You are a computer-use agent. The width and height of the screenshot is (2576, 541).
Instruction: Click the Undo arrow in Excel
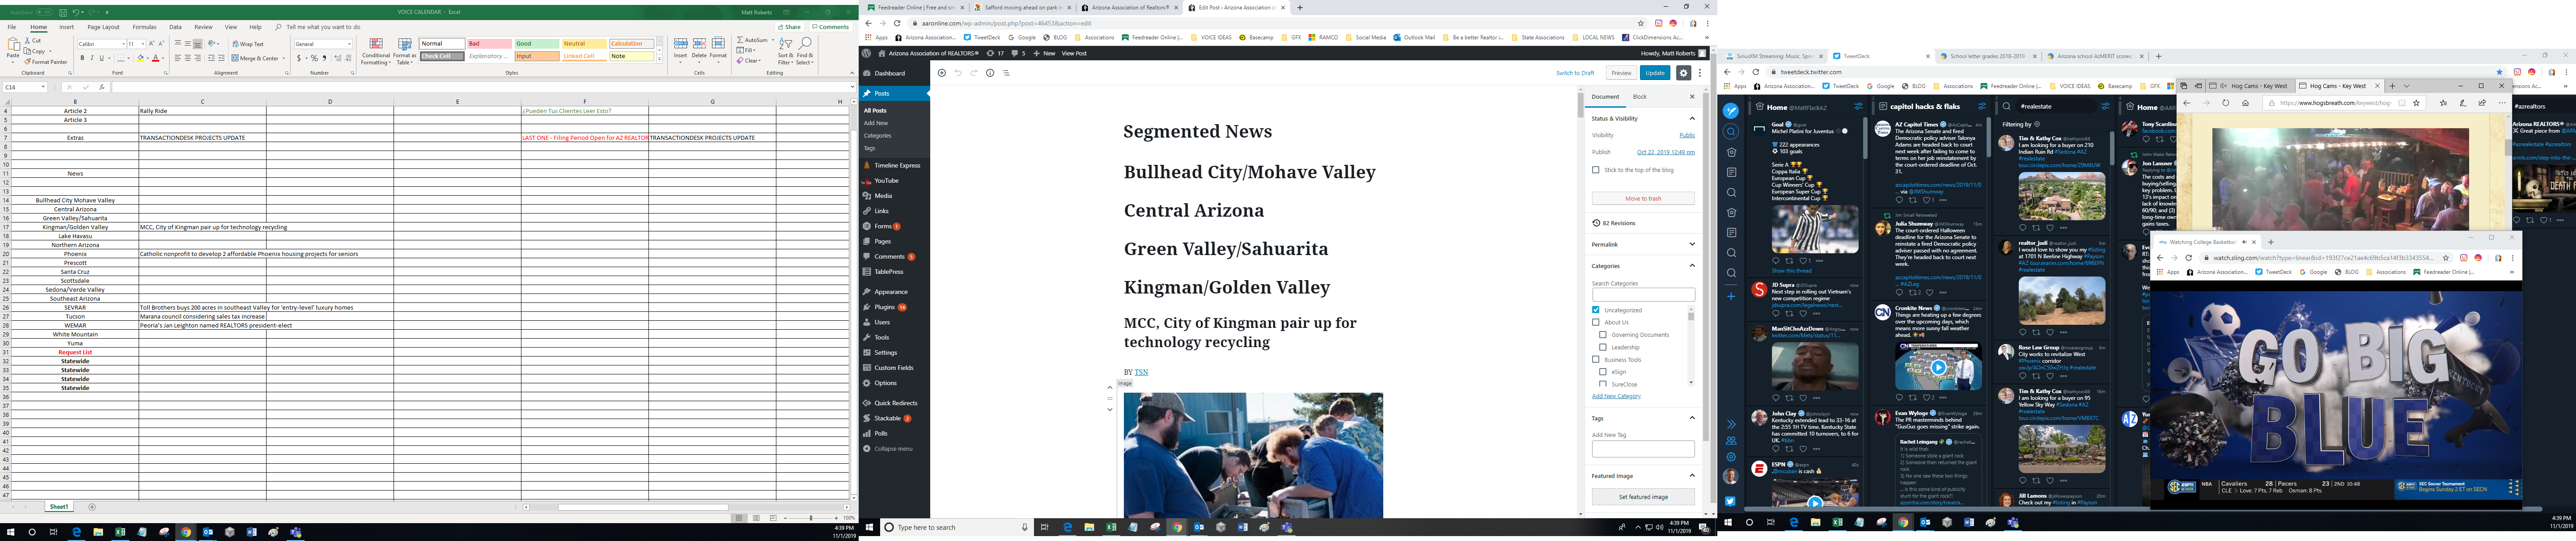[75, 12]
